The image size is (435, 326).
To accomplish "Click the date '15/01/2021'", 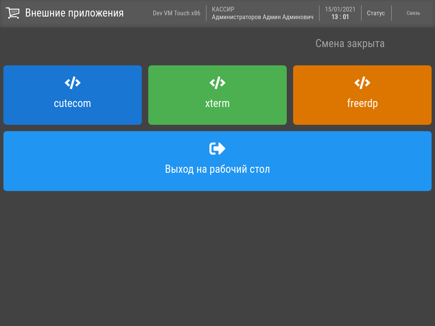I will coord(340,9).
